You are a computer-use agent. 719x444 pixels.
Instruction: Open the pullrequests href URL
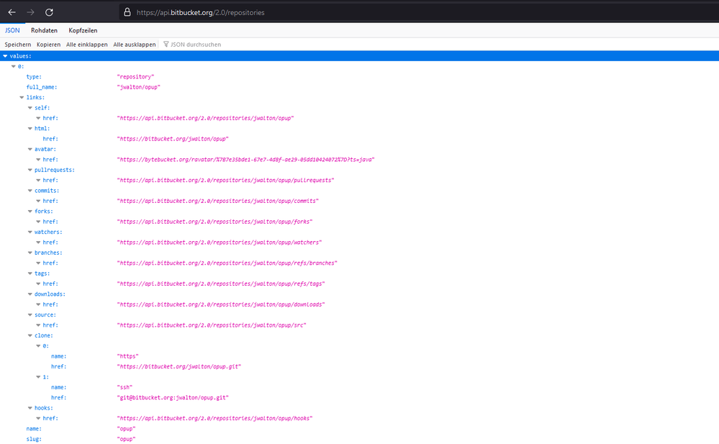(x=225, y=180)
